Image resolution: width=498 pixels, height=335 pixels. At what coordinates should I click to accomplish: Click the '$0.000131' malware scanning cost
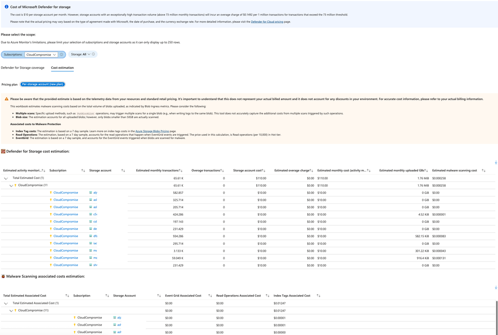tap(439, 258)
